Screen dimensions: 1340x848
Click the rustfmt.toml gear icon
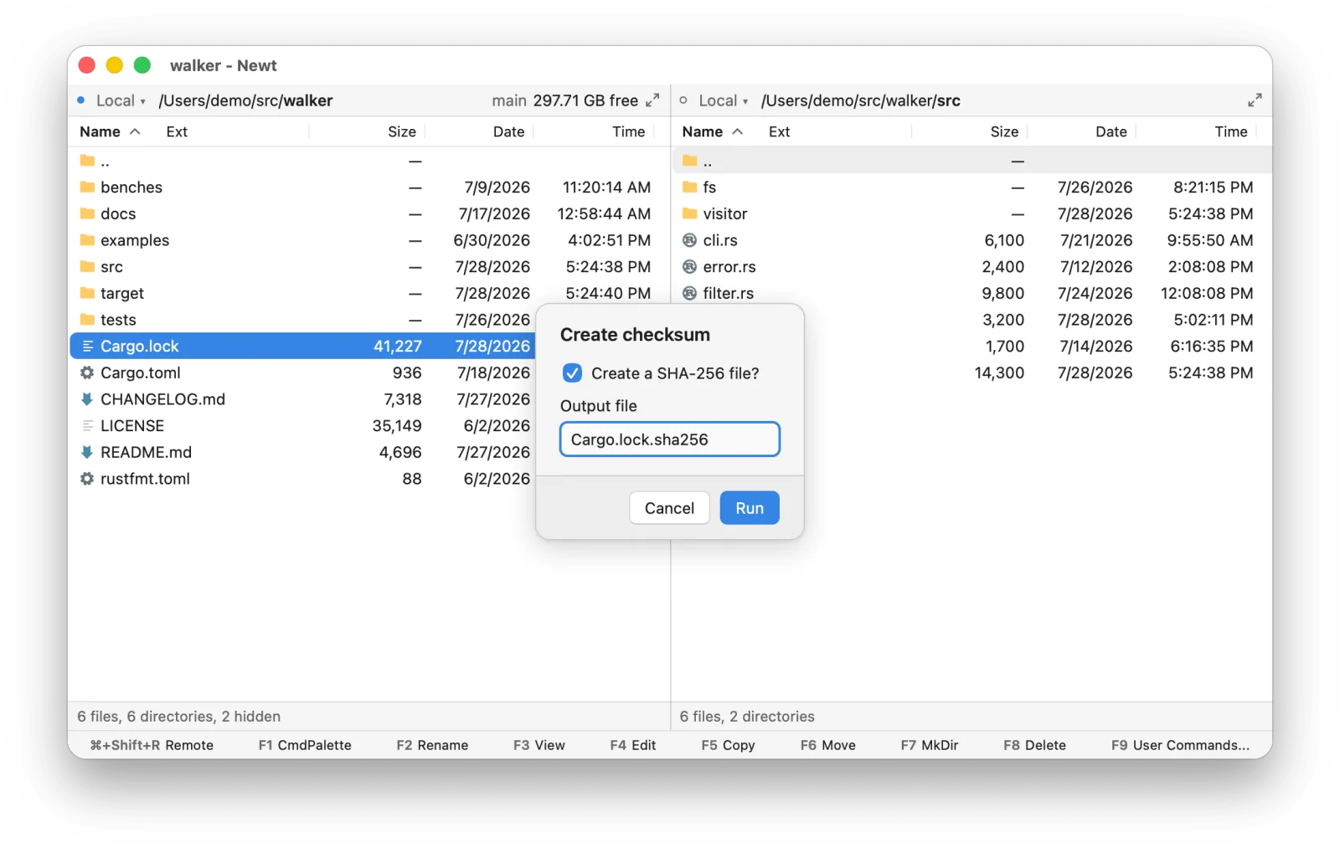[87, 479]
